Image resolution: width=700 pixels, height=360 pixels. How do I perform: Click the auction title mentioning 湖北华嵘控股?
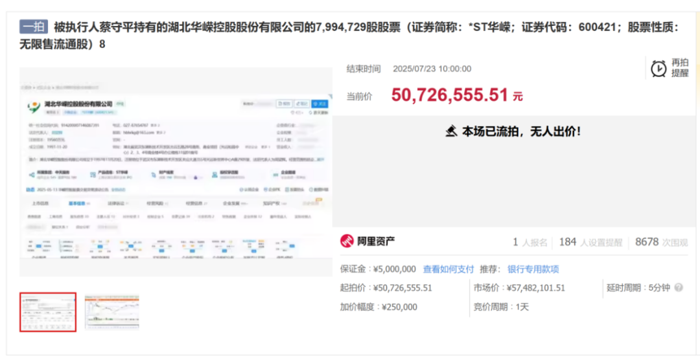click(349, 36)
